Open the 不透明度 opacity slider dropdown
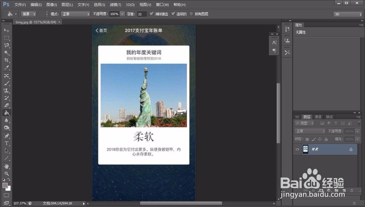 pyautogui.click(x=122, y=14)
